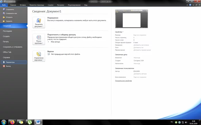
Task: Click Показать все свойства link
Action: click(123, 81)
